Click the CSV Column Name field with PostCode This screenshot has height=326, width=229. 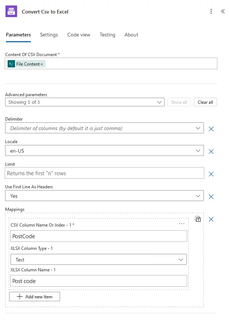coord(99,236)
